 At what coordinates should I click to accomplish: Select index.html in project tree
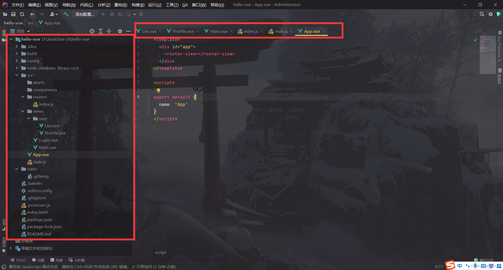tap(37, 212)
